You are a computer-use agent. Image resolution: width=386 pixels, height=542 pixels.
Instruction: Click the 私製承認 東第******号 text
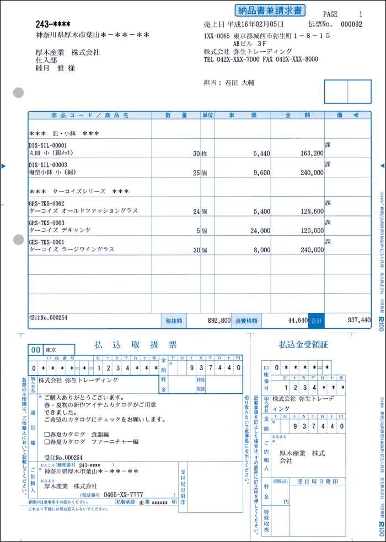(x=145, y=502)
